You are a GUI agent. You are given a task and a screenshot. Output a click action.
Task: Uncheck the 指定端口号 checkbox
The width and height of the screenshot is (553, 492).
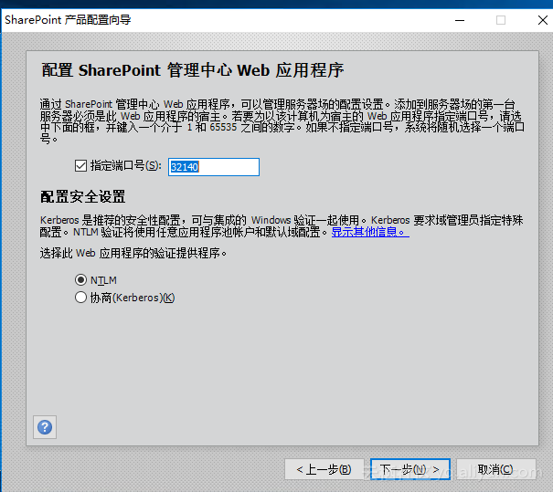coord(80,165)
